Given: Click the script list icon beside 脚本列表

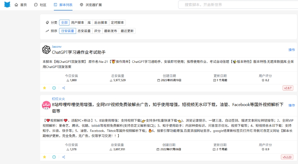Looking at the screenshot, I should 55,5.
